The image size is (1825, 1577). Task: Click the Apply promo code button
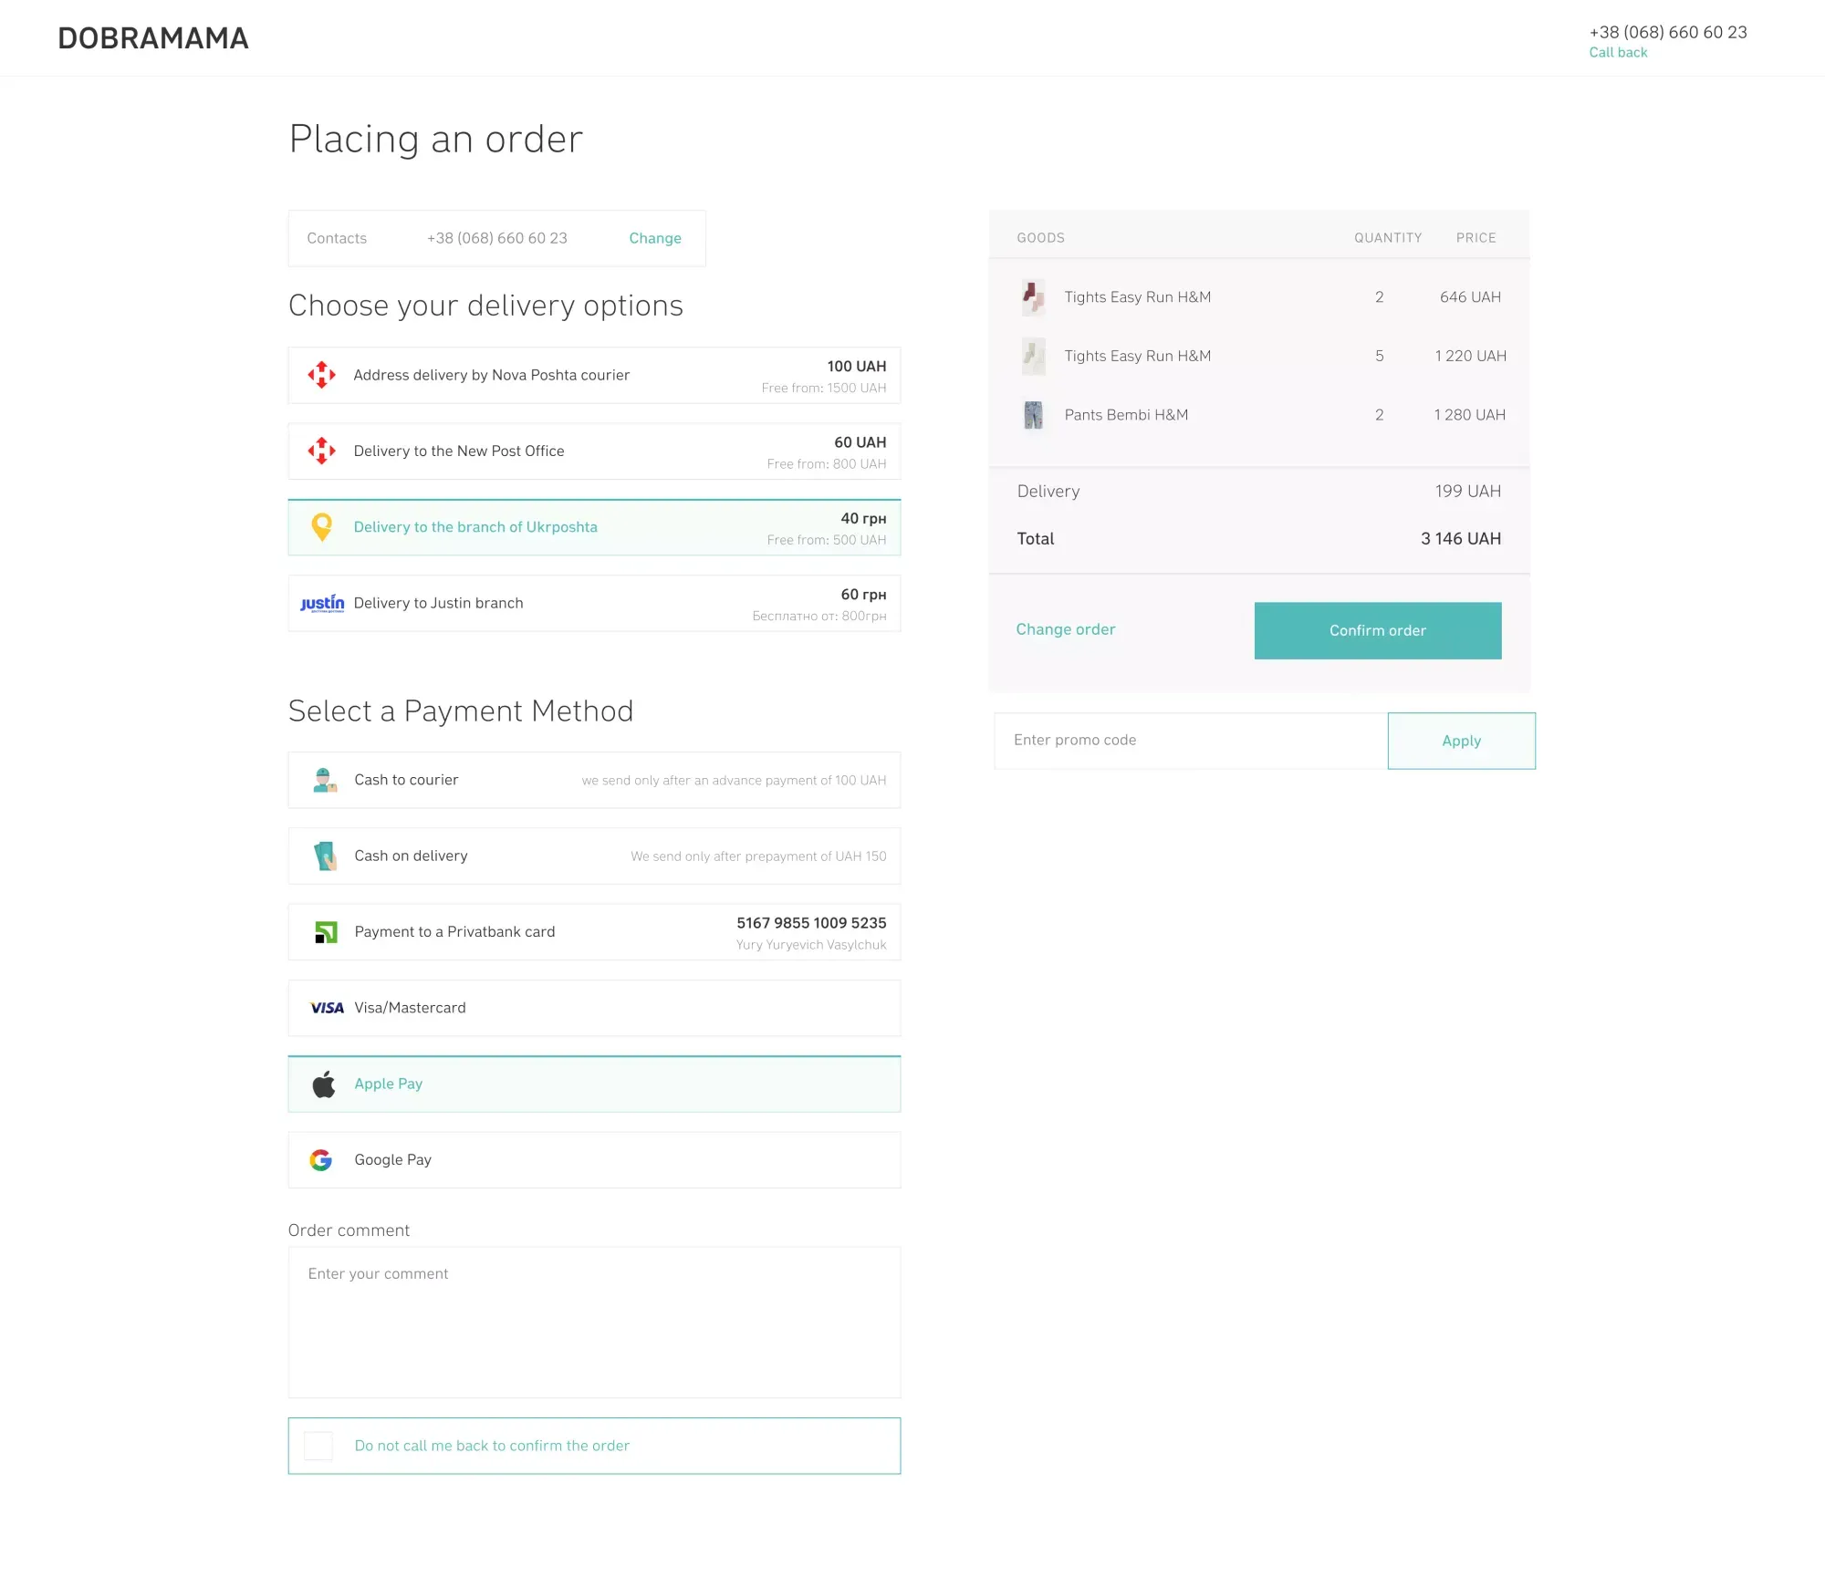[1461, 740]
